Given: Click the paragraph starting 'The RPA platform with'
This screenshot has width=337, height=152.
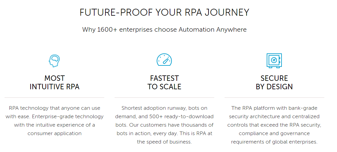Looking at the screenshot, I should (274, 125).
